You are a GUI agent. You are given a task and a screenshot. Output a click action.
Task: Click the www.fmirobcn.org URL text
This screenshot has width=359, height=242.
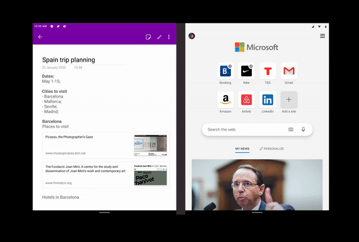point(59,183)
